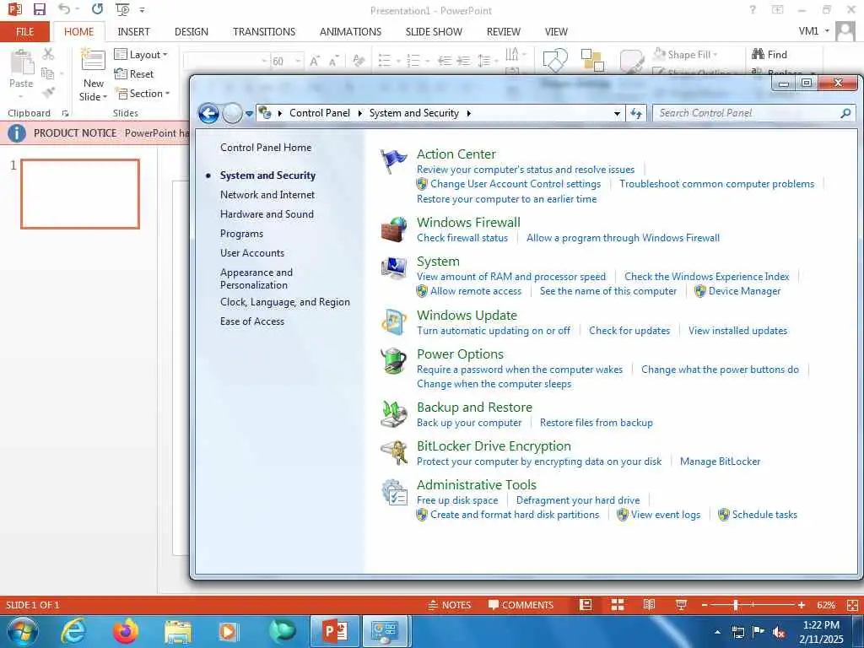The image size is (864, 648).
Task: Expand the arrow after System and Security breadcrumb
Action: tap(469, 113)
